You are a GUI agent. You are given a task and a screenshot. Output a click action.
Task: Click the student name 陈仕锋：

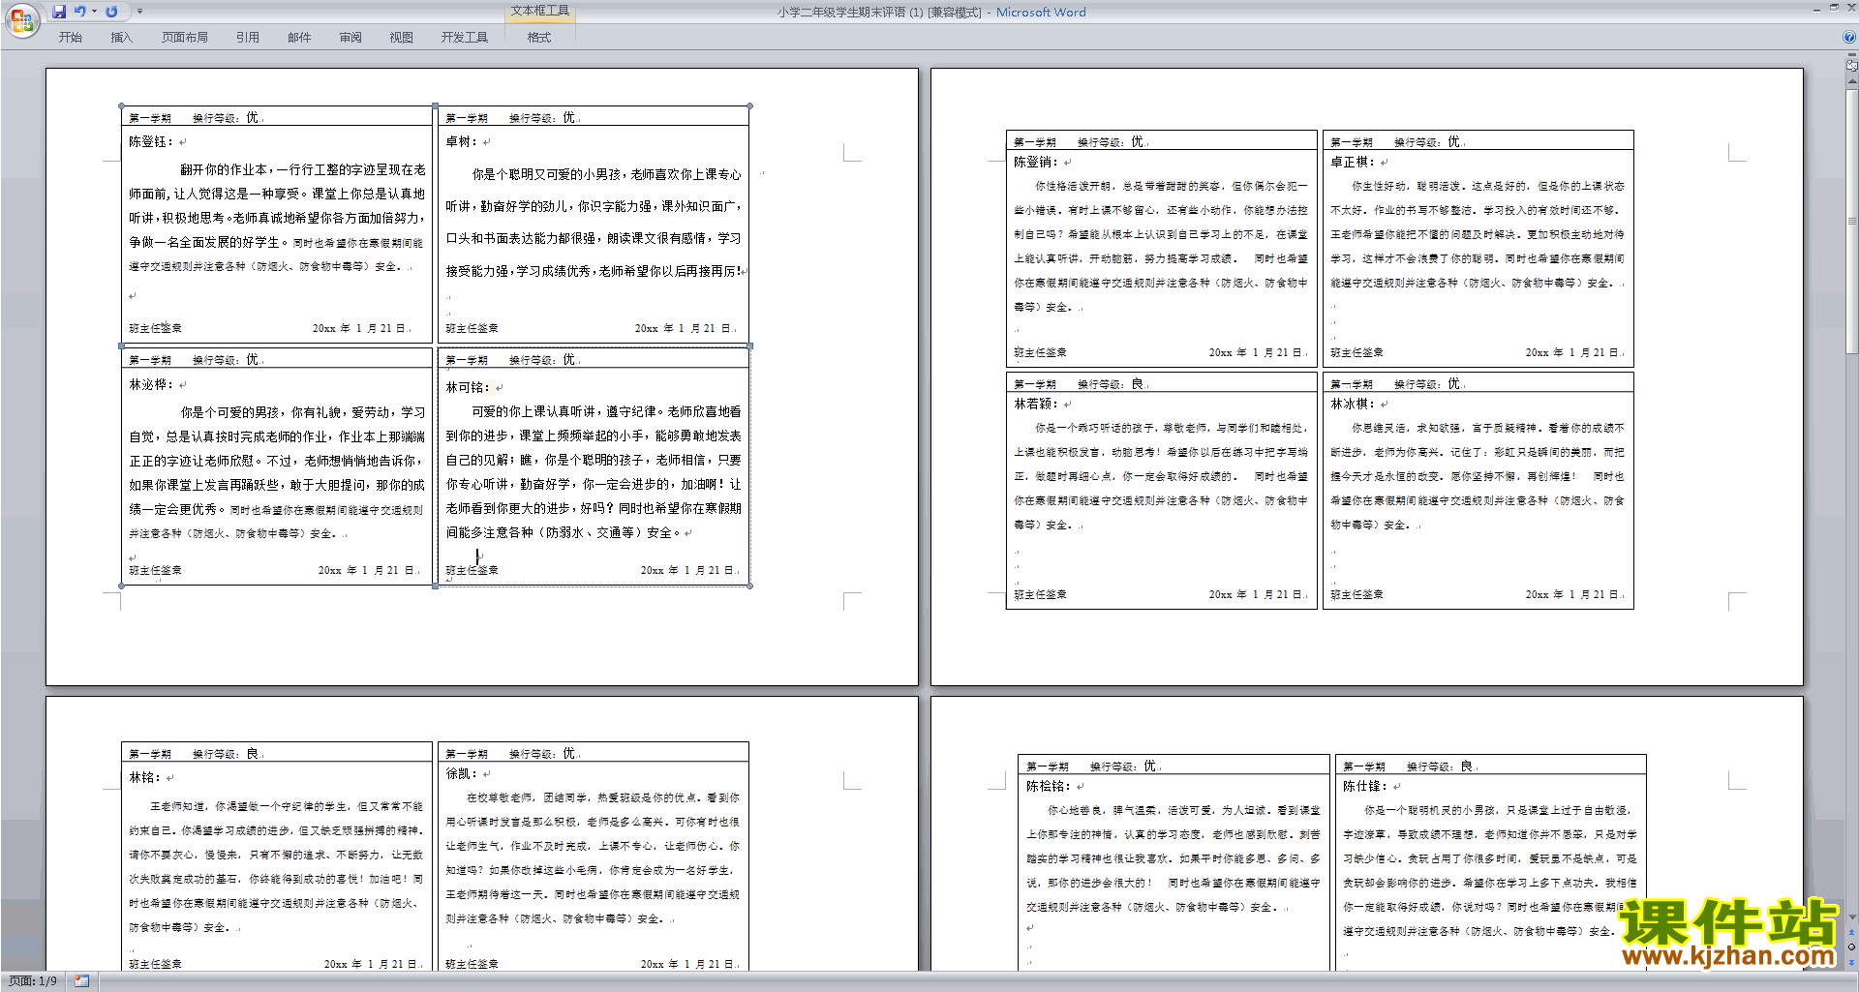(1365, 786)
